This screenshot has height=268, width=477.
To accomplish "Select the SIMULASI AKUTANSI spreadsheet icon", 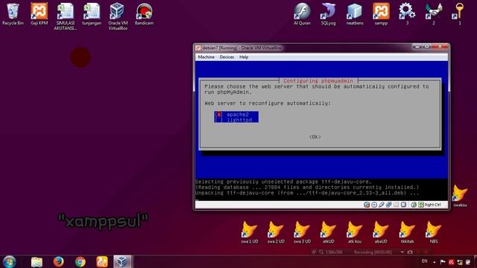I will pyautogui.click(x=65, y=16).
